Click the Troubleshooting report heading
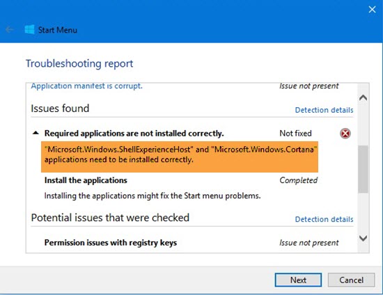 (79, 64)
